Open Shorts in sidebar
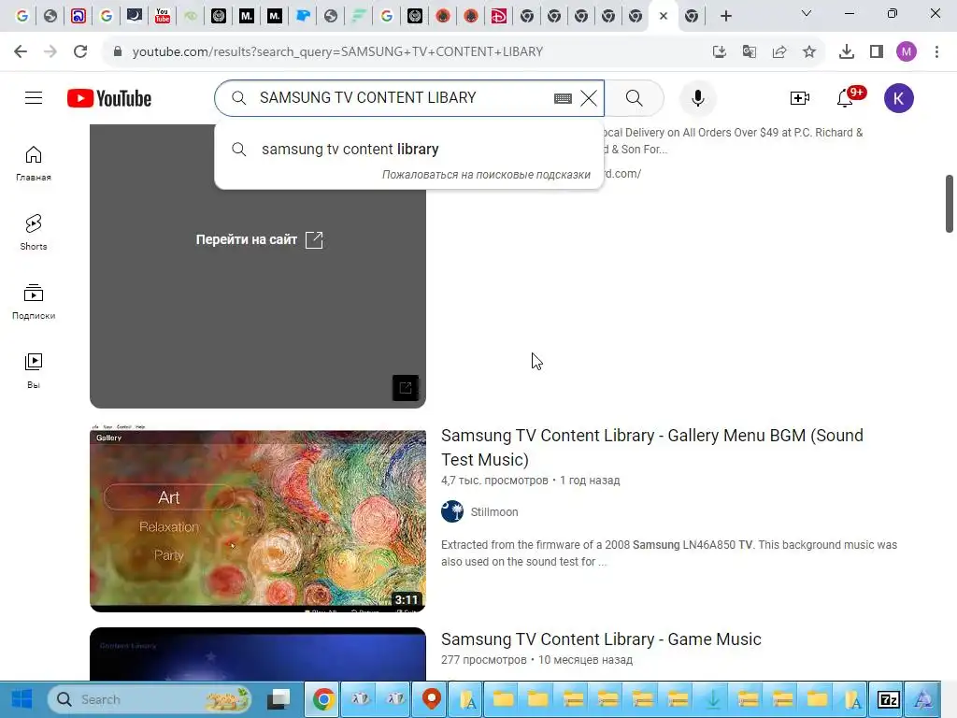 tap(34, 233)
